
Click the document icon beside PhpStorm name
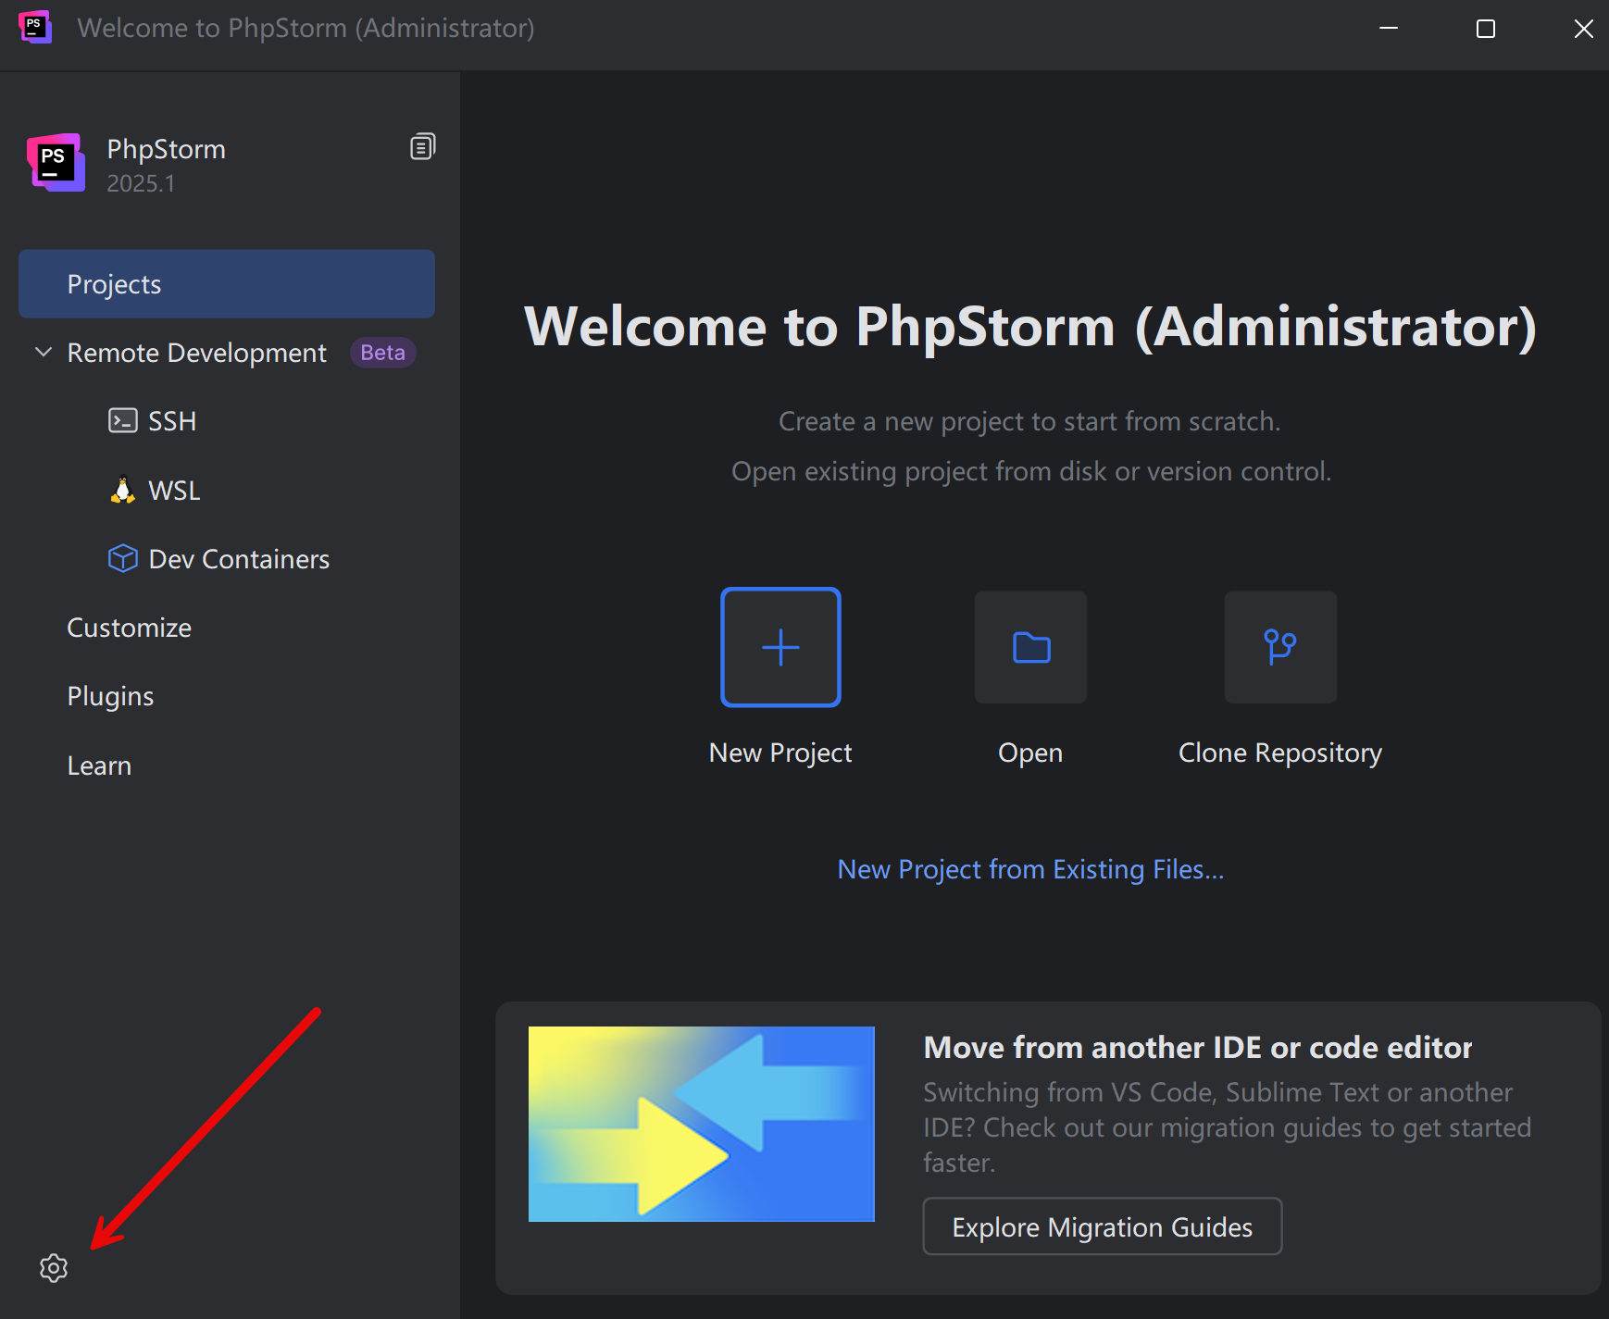pyautogui.click(x=422, y=147)
